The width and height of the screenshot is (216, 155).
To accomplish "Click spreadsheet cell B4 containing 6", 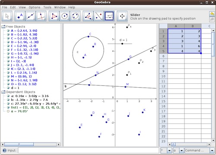I will tap(193, 46).
